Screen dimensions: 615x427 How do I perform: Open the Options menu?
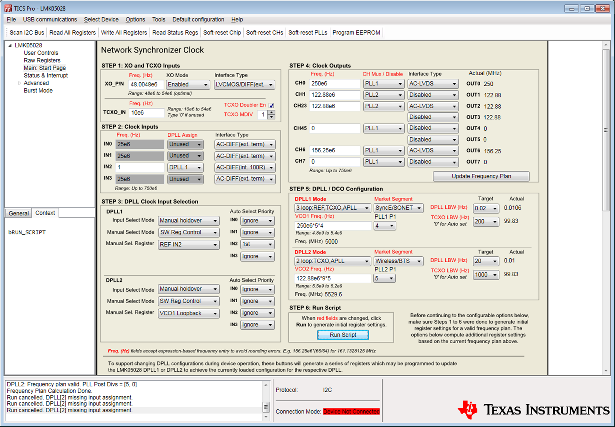coord(135,19)
